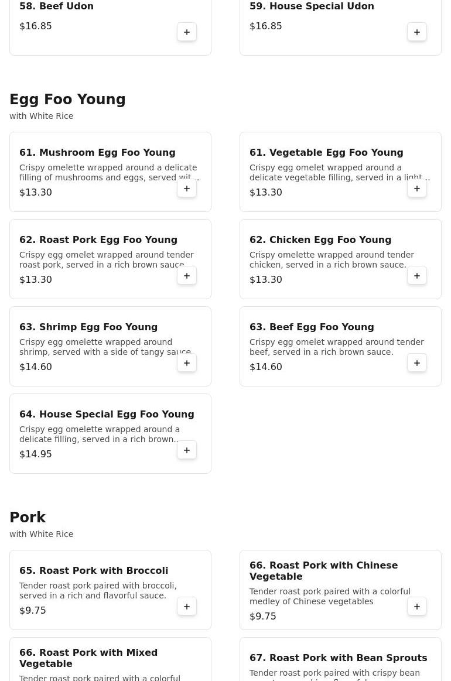Select Roast Pork with Bean Sprouts card

click(340, 659)
